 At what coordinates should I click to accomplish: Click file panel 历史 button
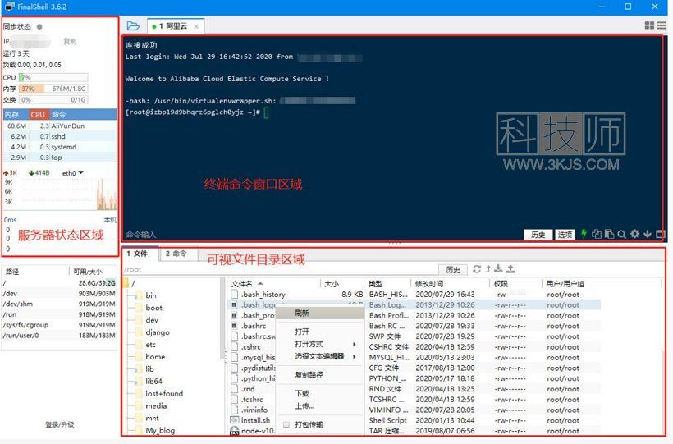[x=453, y=269]
